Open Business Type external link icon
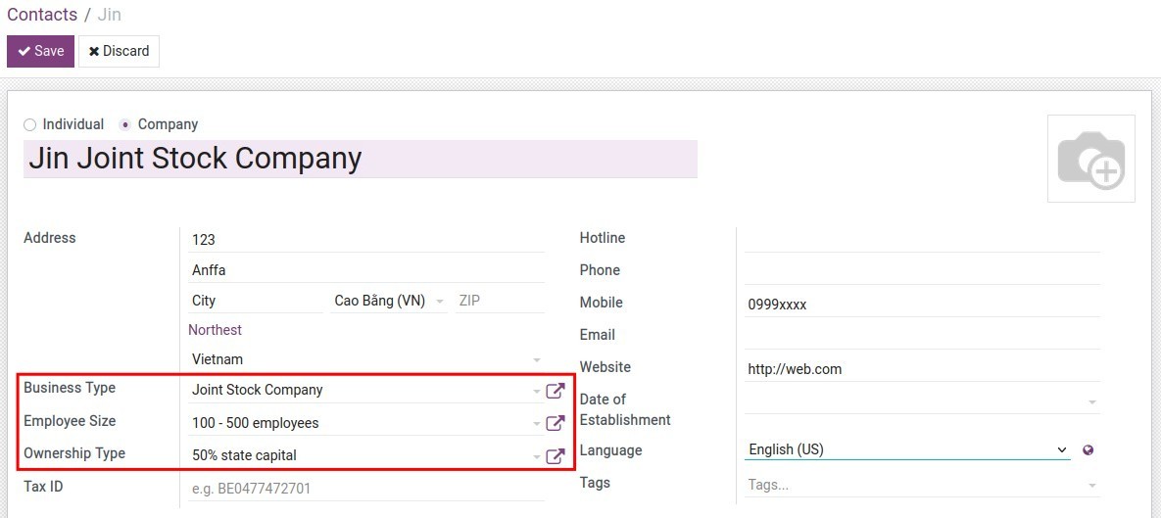 tap(556, 391)
